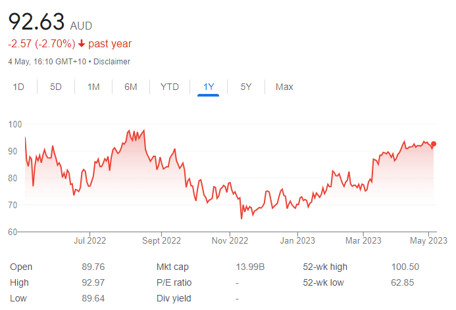Click the 'Sept 2022' axis label
This screenshot has width=456, height=310.
pos(161,240)
